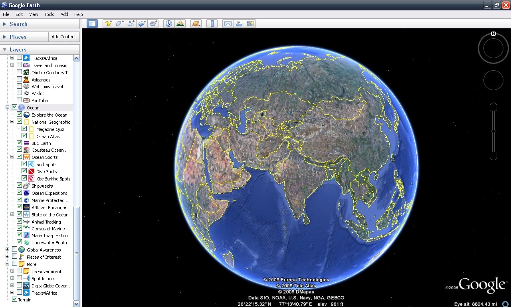Select the ARKive: Endanger... layer label
The width and height of the screenshot is (511, 307).
click(50, 208)
